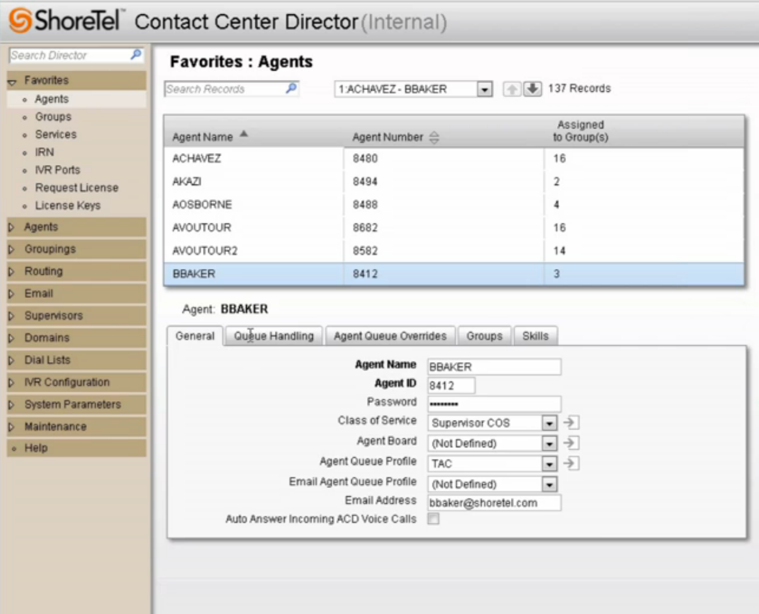Open the record range dropdown ACHAVEZ - BBAKER

485,89
